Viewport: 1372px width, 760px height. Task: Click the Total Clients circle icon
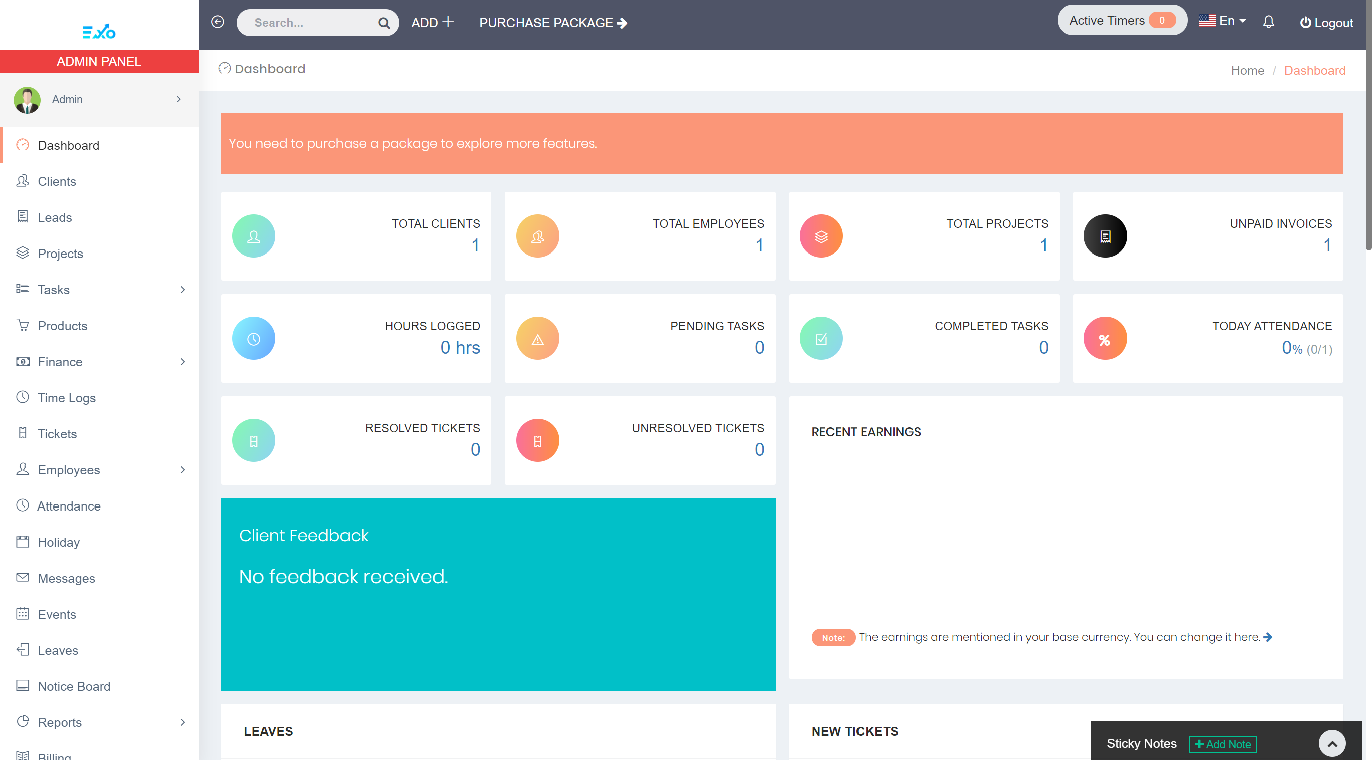tap(254, 236)
